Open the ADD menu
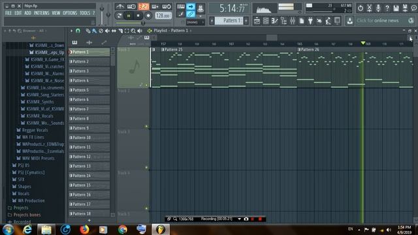Image resolution: width=418 pixels, height=235 pixels. coord(27,13)
